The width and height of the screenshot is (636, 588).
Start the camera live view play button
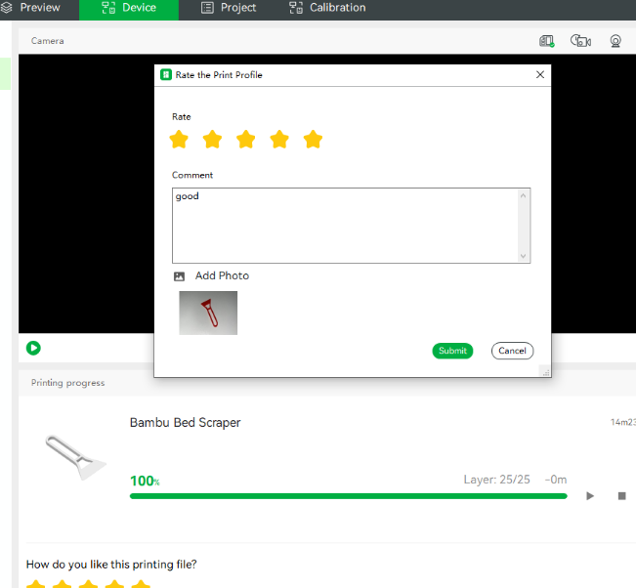coord(33,348)
